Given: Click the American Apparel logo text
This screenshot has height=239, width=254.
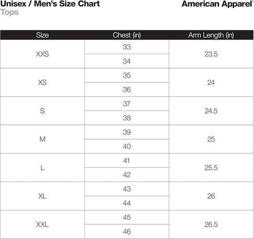Looking at the screenshot, I should [218, 4].
